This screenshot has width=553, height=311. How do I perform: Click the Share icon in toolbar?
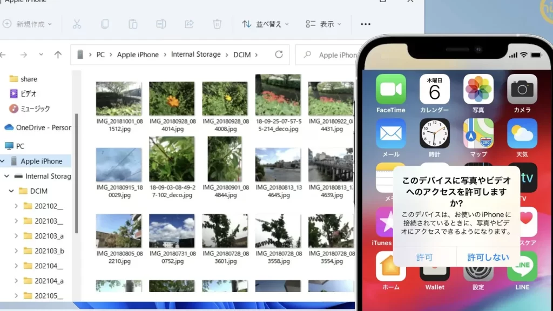pos(189,24)
